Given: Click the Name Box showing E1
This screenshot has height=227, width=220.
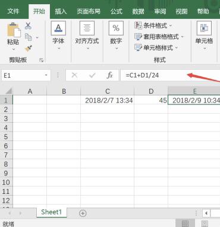Looking at the screenshot, I should click(26, 75).
